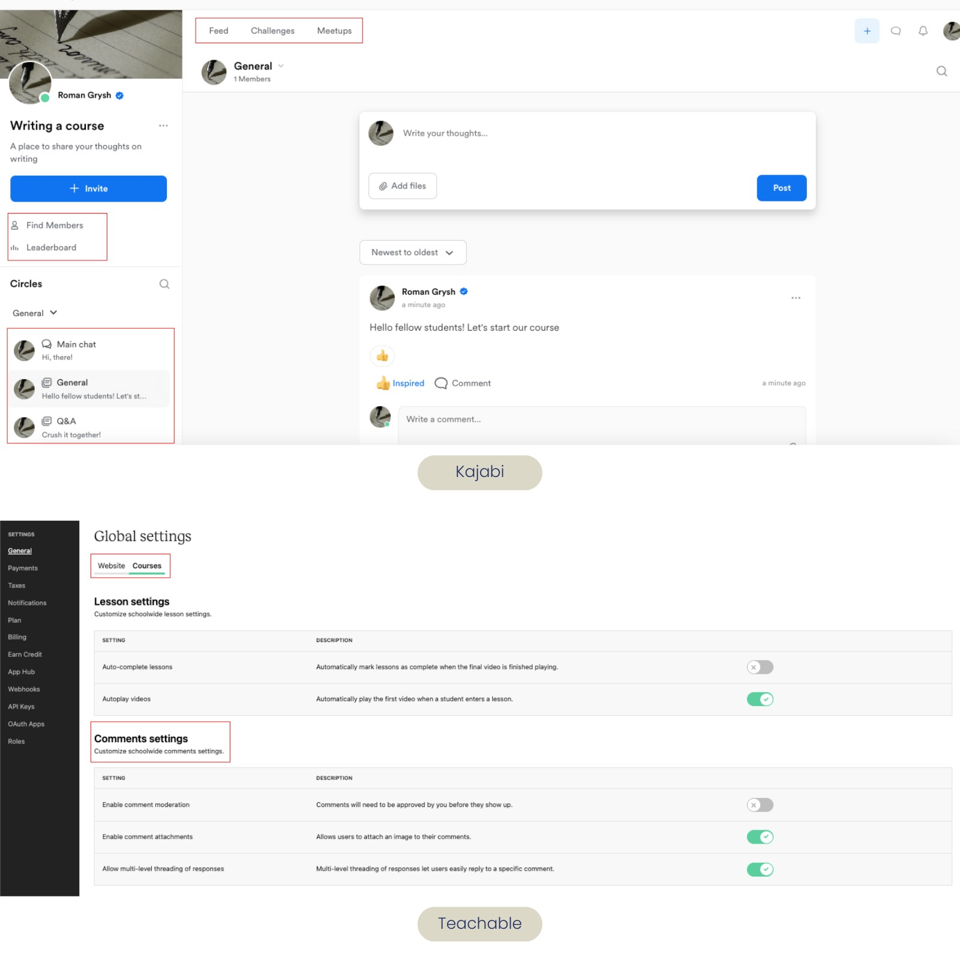Screen dimensions: 960x960
Task: Open General circle in sidebar list
Action: tap(90, 389)
